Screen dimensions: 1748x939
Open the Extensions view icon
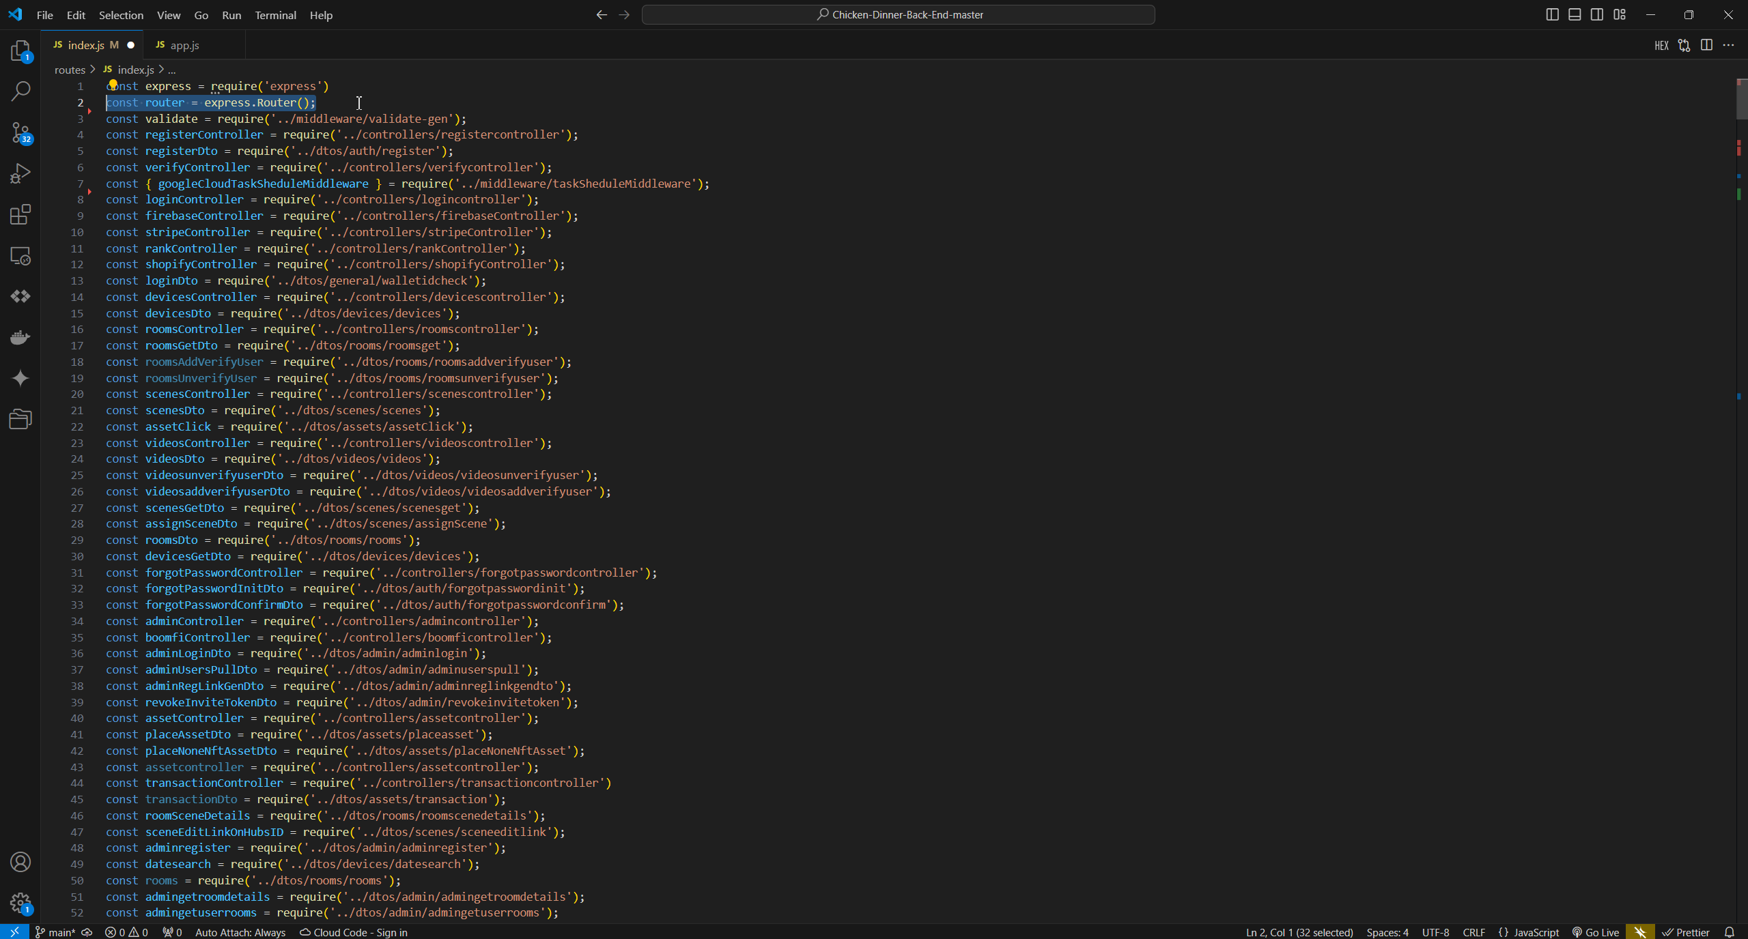click(20, 215)
